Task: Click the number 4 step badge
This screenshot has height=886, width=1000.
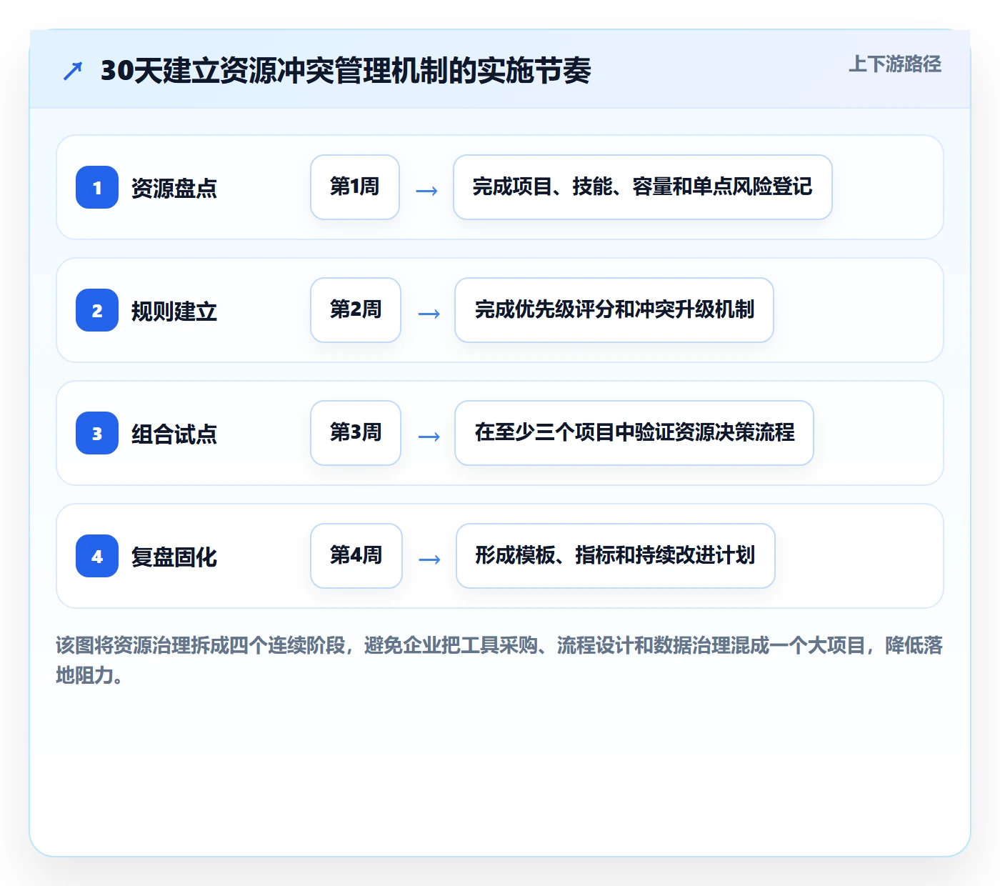Action: [97, 556]
